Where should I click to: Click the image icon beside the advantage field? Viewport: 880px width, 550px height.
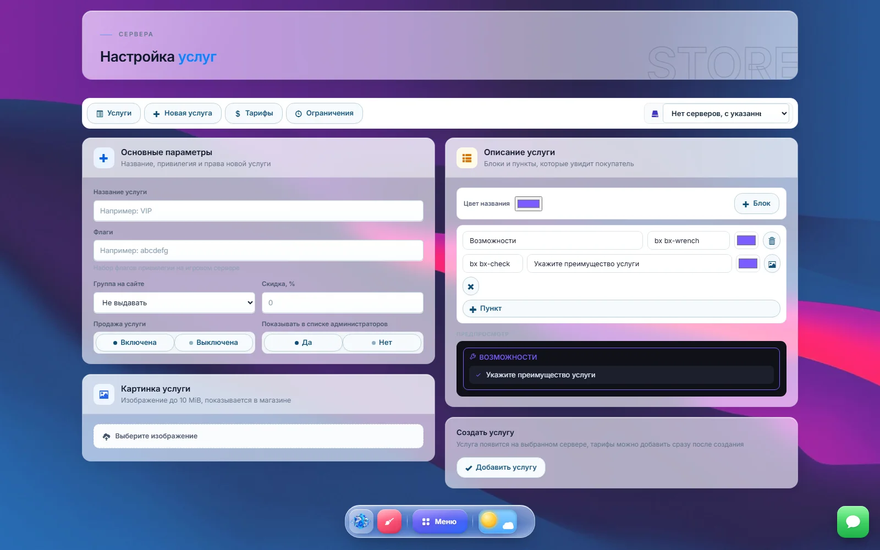(772, 264)
